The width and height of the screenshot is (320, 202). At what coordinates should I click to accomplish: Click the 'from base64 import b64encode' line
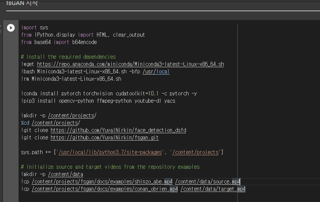(59, 42)
